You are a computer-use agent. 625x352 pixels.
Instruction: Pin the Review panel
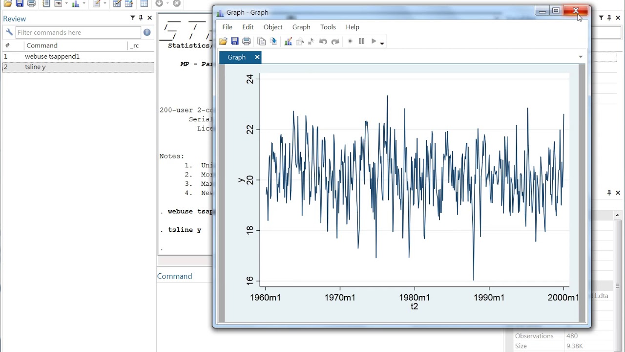point(141,18)
